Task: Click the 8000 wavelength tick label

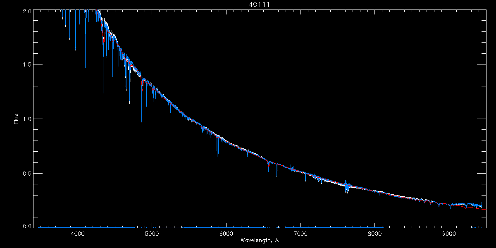Action: [375, 234]
